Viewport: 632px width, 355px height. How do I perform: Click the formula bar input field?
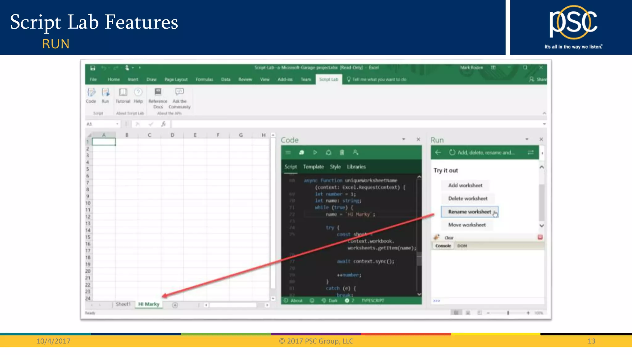pyautogui.click(x=355, y=124)
